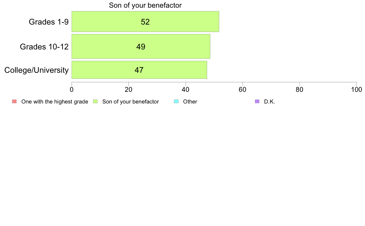Click the 0 tick on the x-axis
This screenshot has width=365, height=226.
point(72,90)
